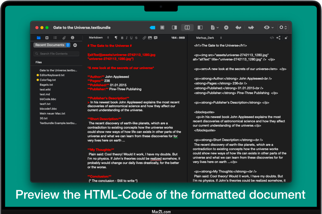
Task: Toggle the lock icon in preview bar
Action: [286, 38]
